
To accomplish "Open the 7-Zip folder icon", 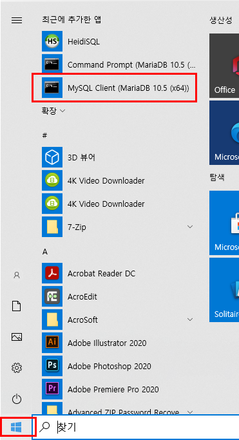I will (x=52, y=227).
